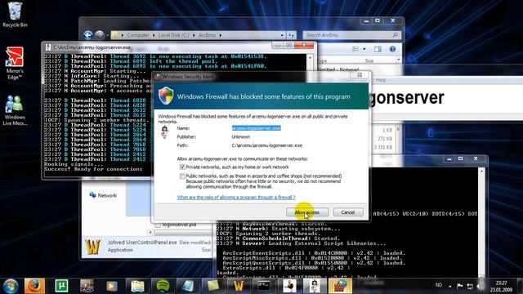Screen dimensions: 523x294
Task: Open the Size column dropdown in Explorer
Action: 399,60
